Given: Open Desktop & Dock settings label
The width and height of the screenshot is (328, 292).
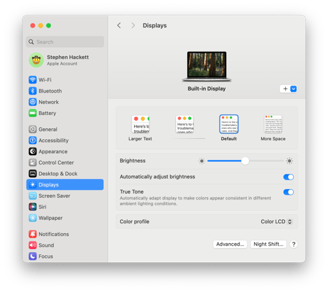Looking at the screenshot, I should coord(58,174).
